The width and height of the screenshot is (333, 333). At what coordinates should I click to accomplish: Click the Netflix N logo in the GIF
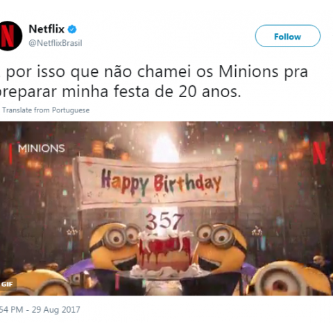tap(319, 153)
